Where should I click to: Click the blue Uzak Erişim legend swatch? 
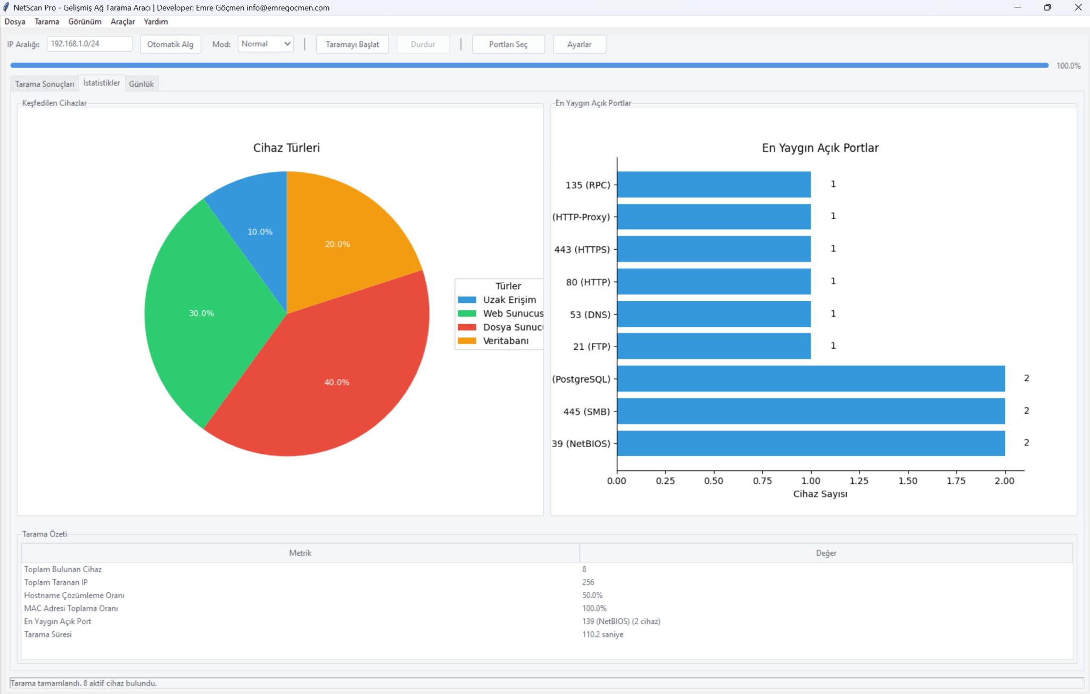(x=467, y=300)
